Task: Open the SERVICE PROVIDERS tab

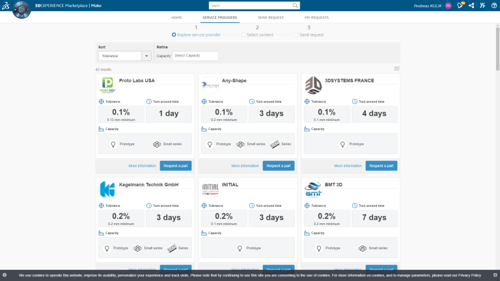Action: [219, 18]
